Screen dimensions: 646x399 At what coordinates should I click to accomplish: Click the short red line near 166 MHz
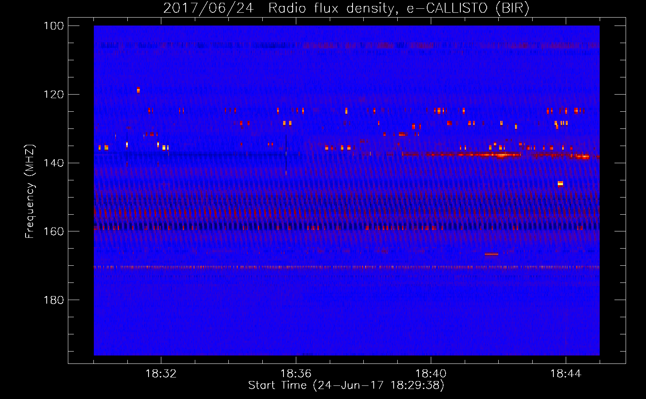coord(491,254)
